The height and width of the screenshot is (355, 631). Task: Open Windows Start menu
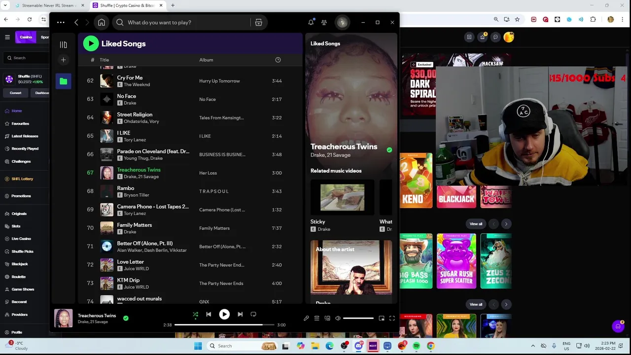point(198,346)
